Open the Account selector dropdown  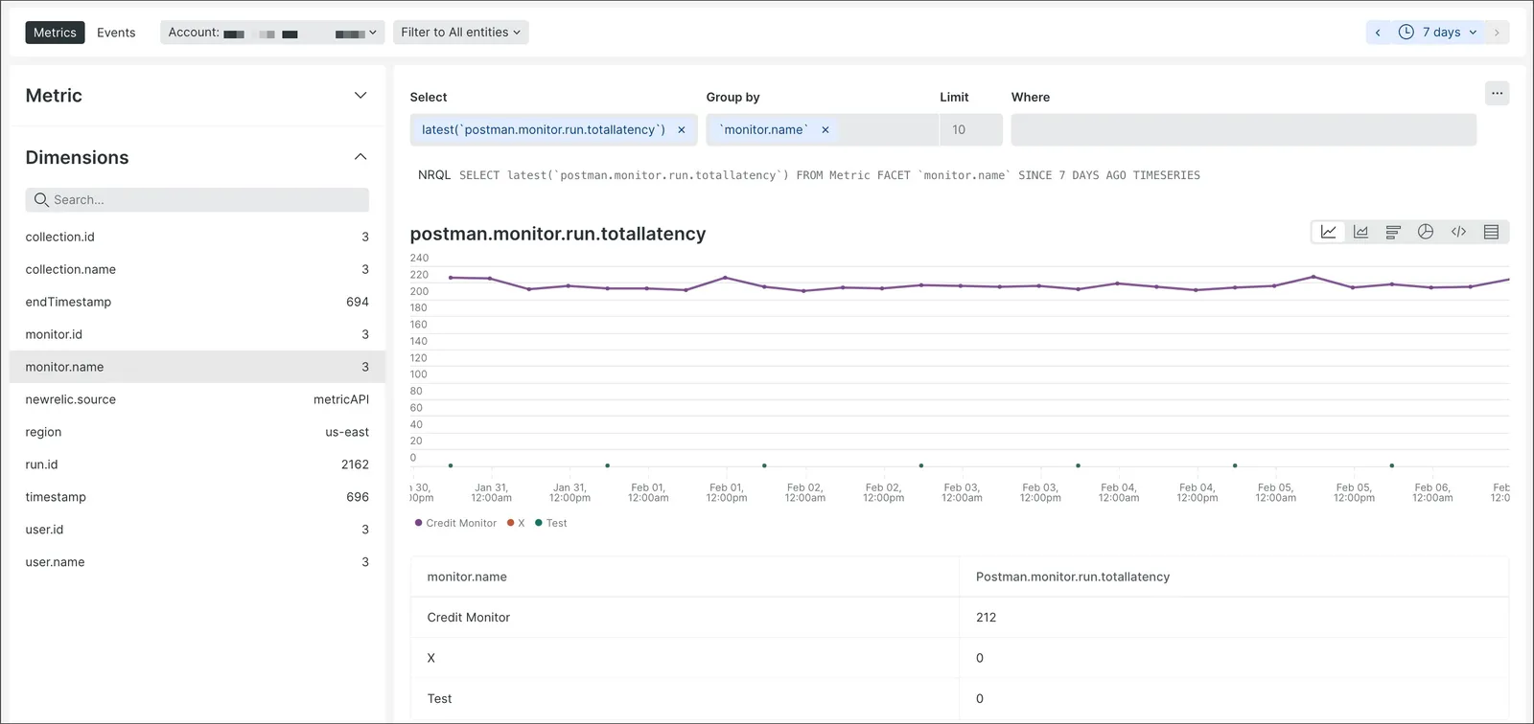click(272, 33)
